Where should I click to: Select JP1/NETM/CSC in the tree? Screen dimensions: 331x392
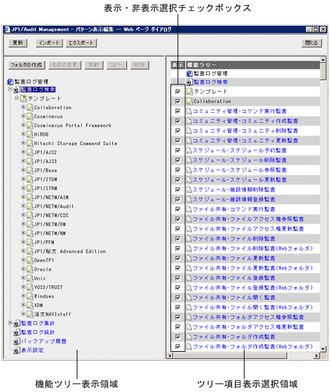coord(51,215)
